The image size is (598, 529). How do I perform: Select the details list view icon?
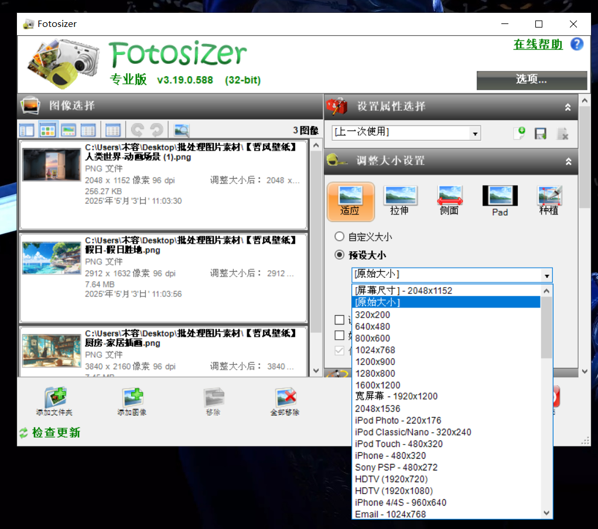pos(88,131)
